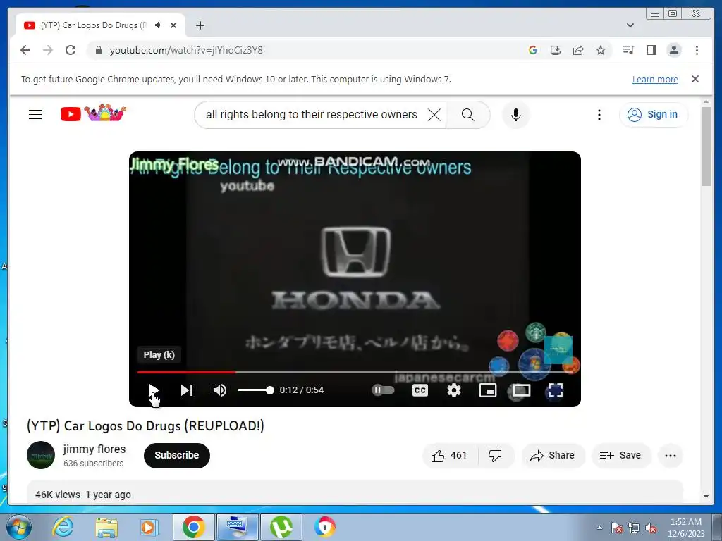Click the address bar URL

[x=186, y=50]
